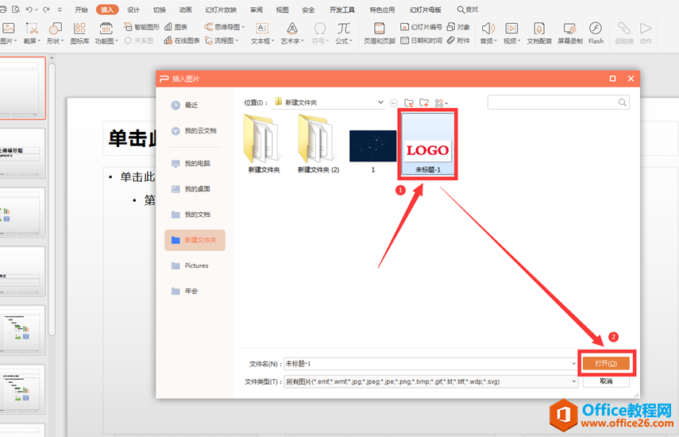Go up one folder level in dialog

pyautogui.click(x=409, y=102)
